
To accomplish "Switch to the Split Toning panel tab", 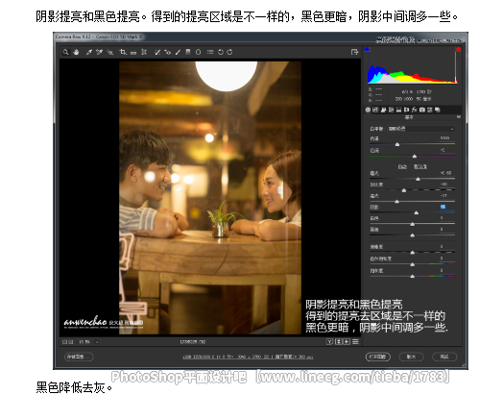I will click(398, 110).
